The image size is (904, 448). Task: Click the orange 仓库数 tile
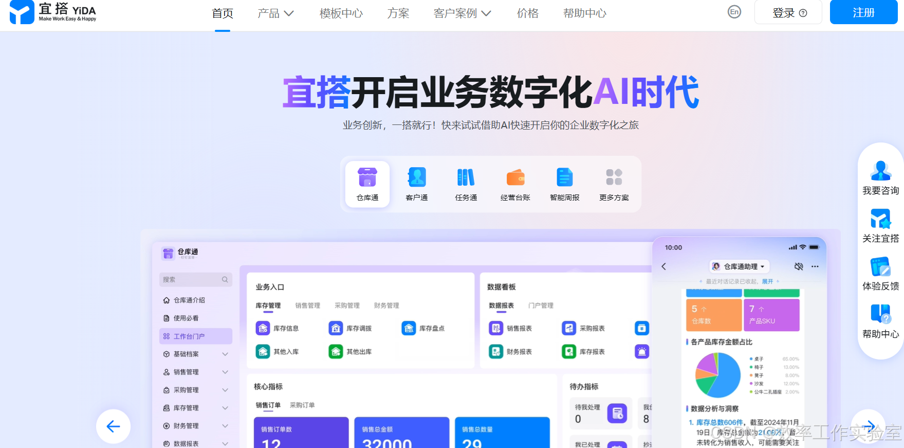point(714,315)
